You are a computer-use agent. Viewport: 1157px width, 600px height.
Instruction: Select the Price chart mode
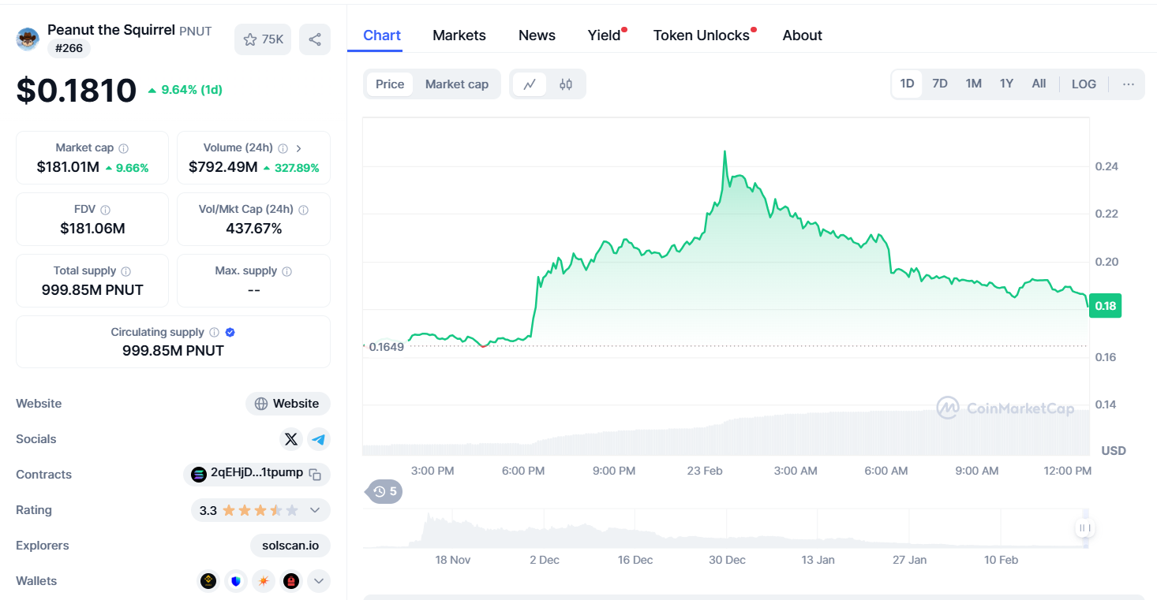390,84
